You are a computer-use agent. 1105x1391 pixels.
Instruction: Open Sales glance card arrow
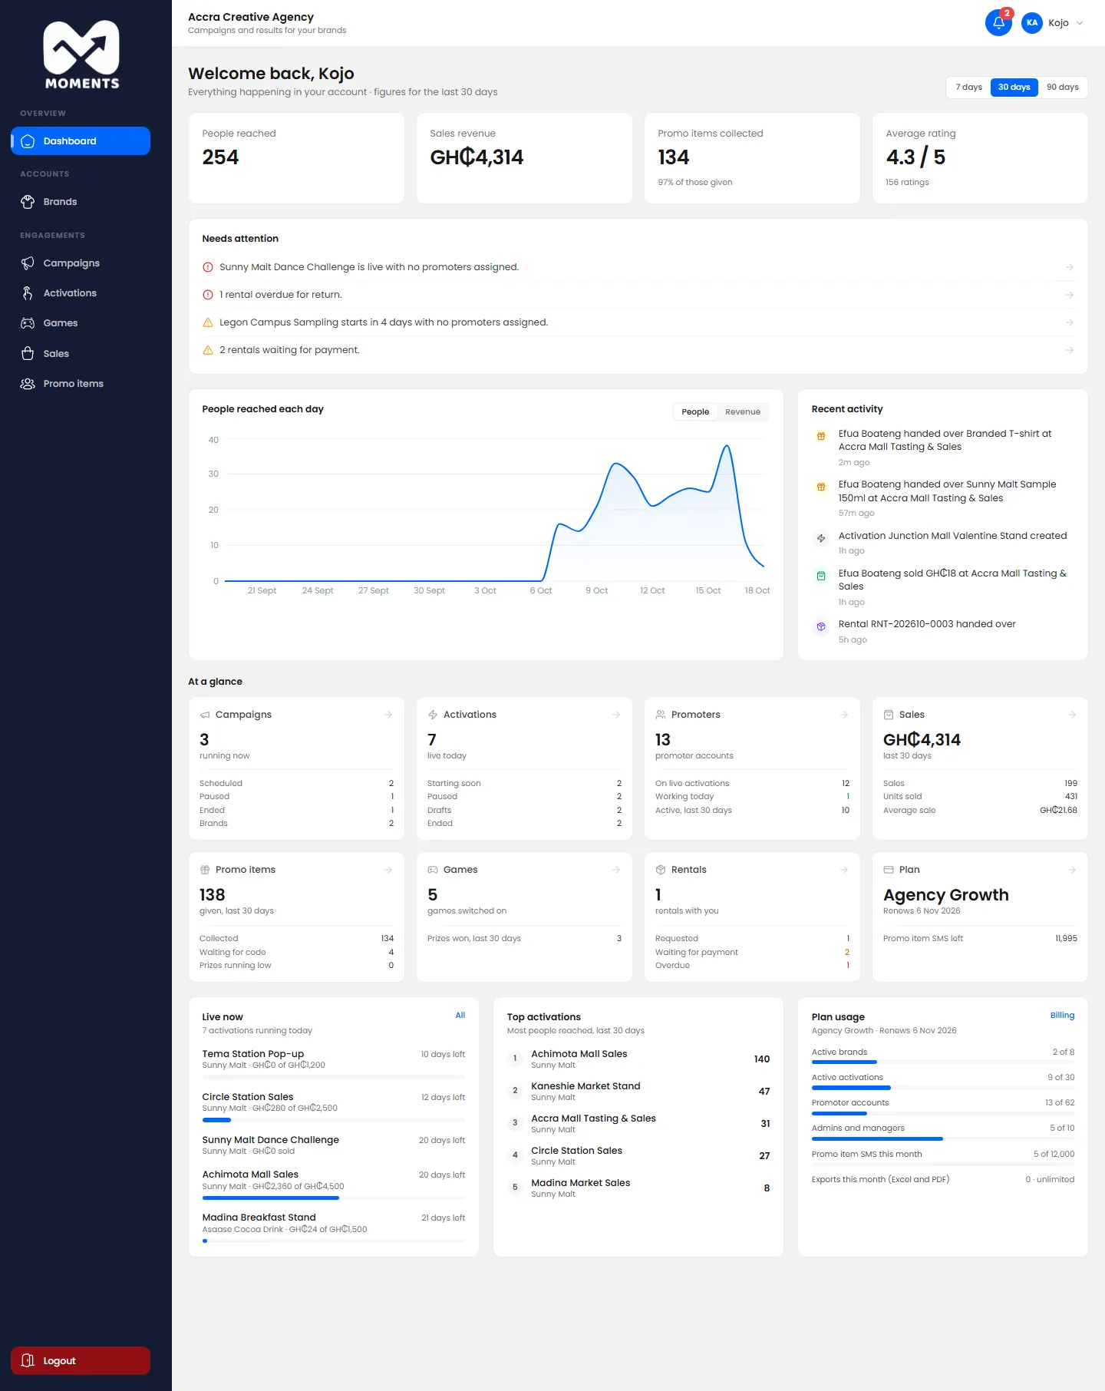point(1072,715)
